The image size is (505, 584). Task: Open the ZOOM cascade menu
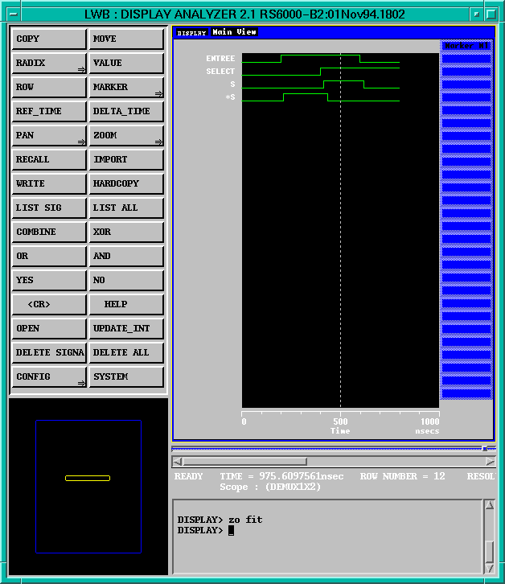point(126,136)
